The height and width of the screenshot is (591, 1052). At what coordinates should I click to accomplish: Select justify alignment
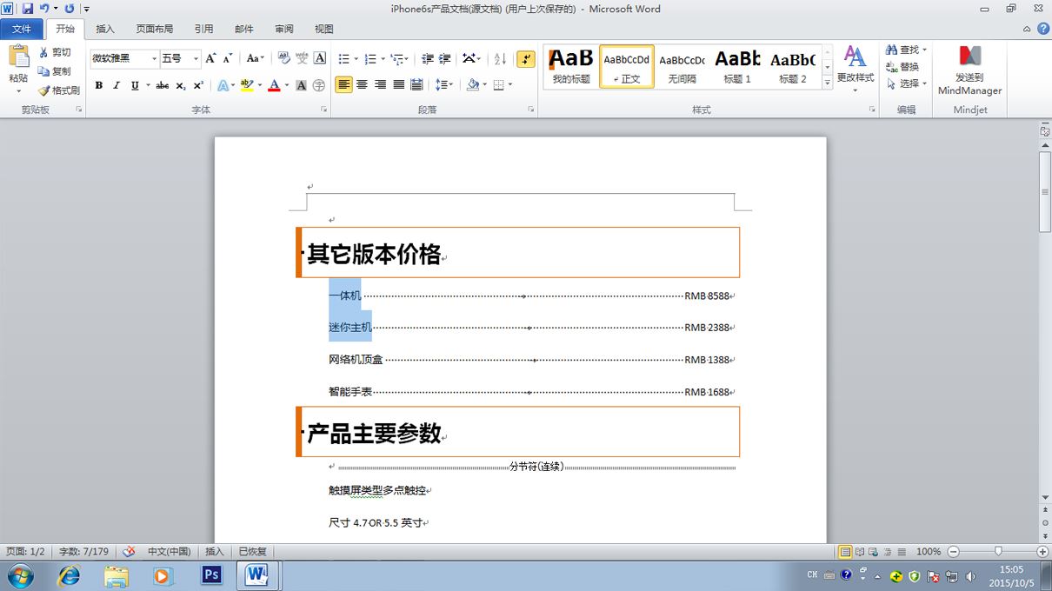point(398,85)
